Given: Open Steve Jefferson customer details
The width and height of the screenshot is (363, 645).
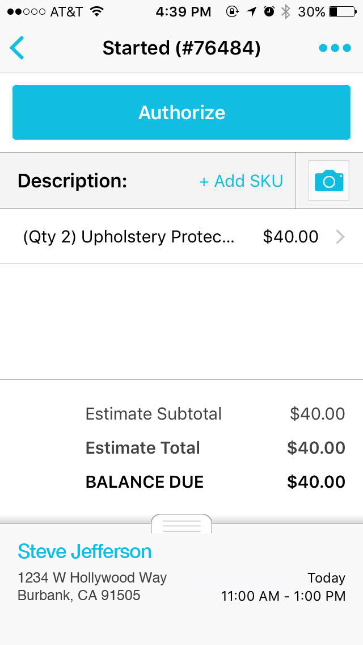Looking at the screenshot, I should (85, 551).
